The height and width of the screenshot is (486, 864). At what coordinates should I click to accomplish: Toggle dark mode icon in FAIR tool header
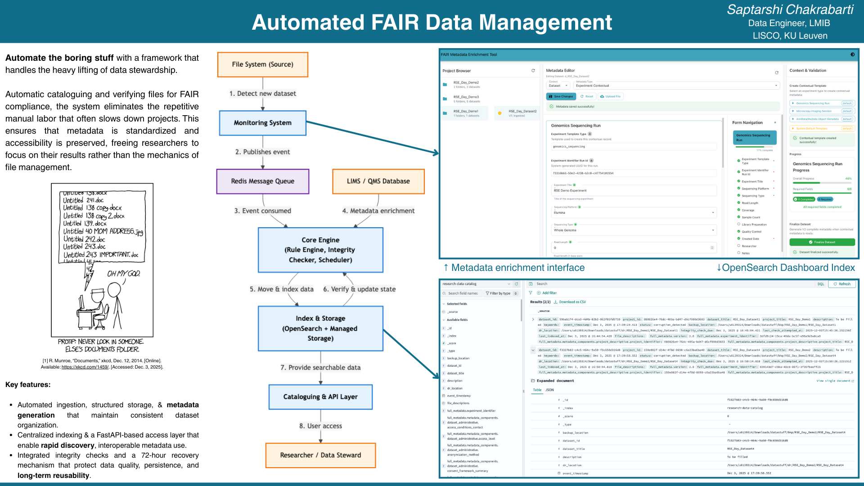[x=852, y=54]
